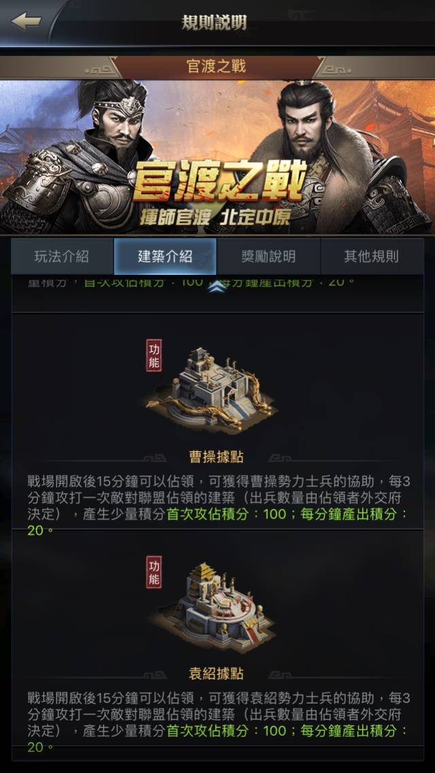Open the 其他規則 tab
This screenshot has width=435, height=773.
click(372, 257)
